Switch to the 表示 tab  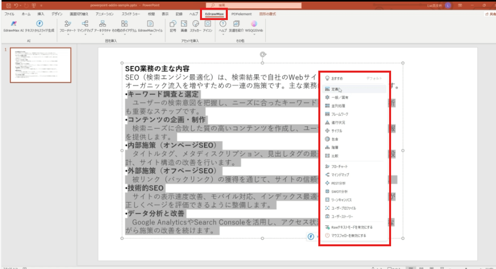165,14
